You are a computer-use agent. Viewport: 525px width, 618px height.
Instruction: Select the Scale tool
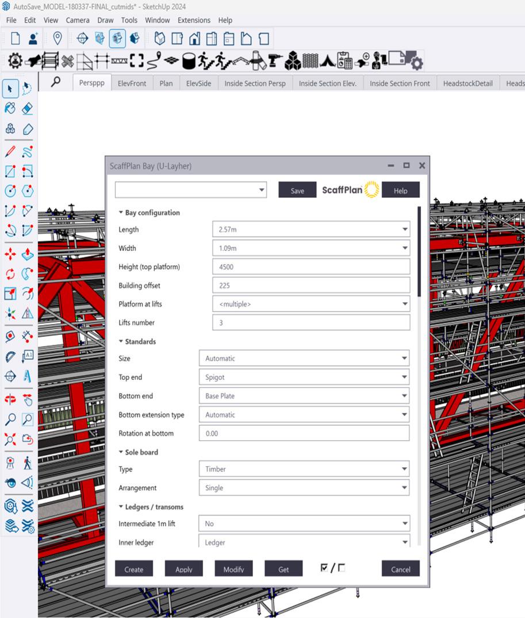(x=10, y=293)
